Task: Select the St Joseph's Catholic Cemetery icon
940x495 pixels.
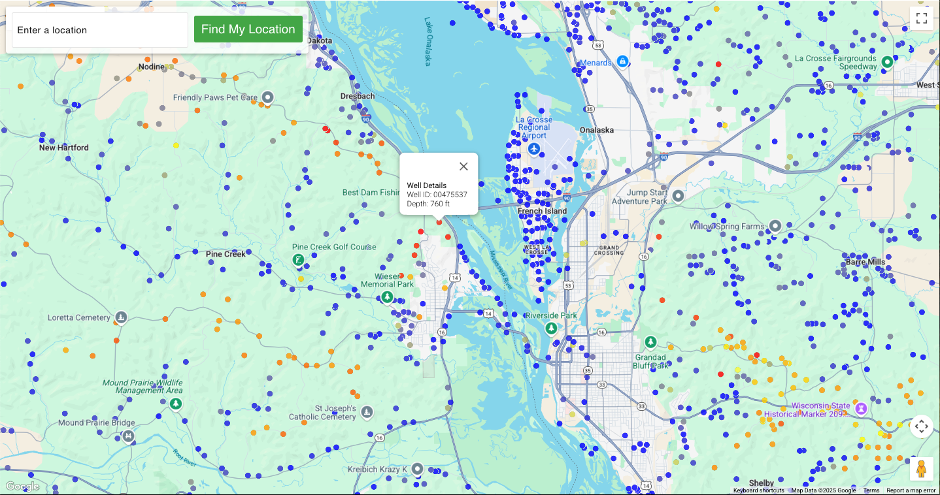Action: click(x=367, y=412)
